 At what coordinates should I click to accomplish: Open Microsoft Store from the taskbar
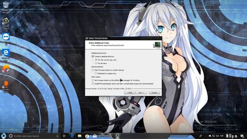pos(87,136)
